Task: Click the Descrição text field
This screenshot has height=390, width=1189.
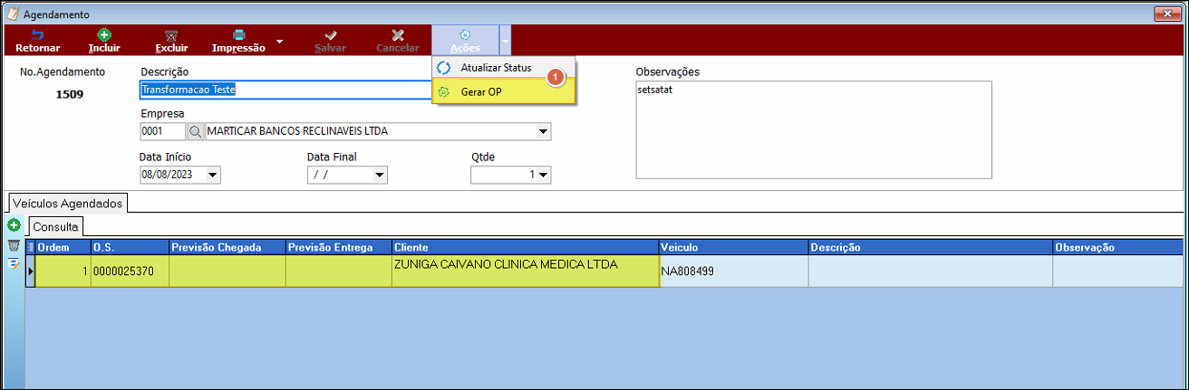Action: 285,90
